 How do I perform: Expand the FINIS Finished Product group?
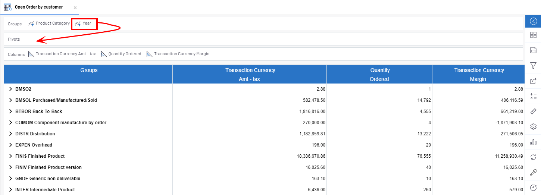point(10,156)
